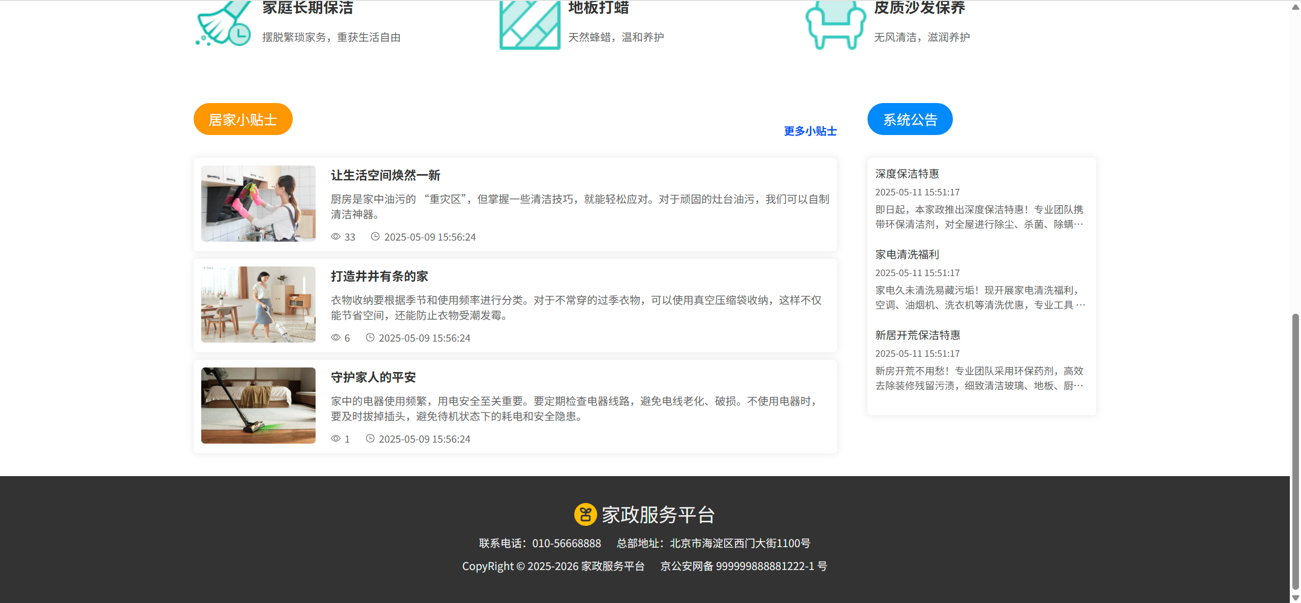Open article 打造井井有条的家
1301x603 pixels.
tap(379, 276)
